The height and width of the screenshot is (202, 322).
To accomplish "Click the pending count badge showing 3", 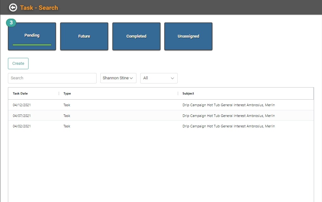I will pyautogui.click(x=11, y=22).
